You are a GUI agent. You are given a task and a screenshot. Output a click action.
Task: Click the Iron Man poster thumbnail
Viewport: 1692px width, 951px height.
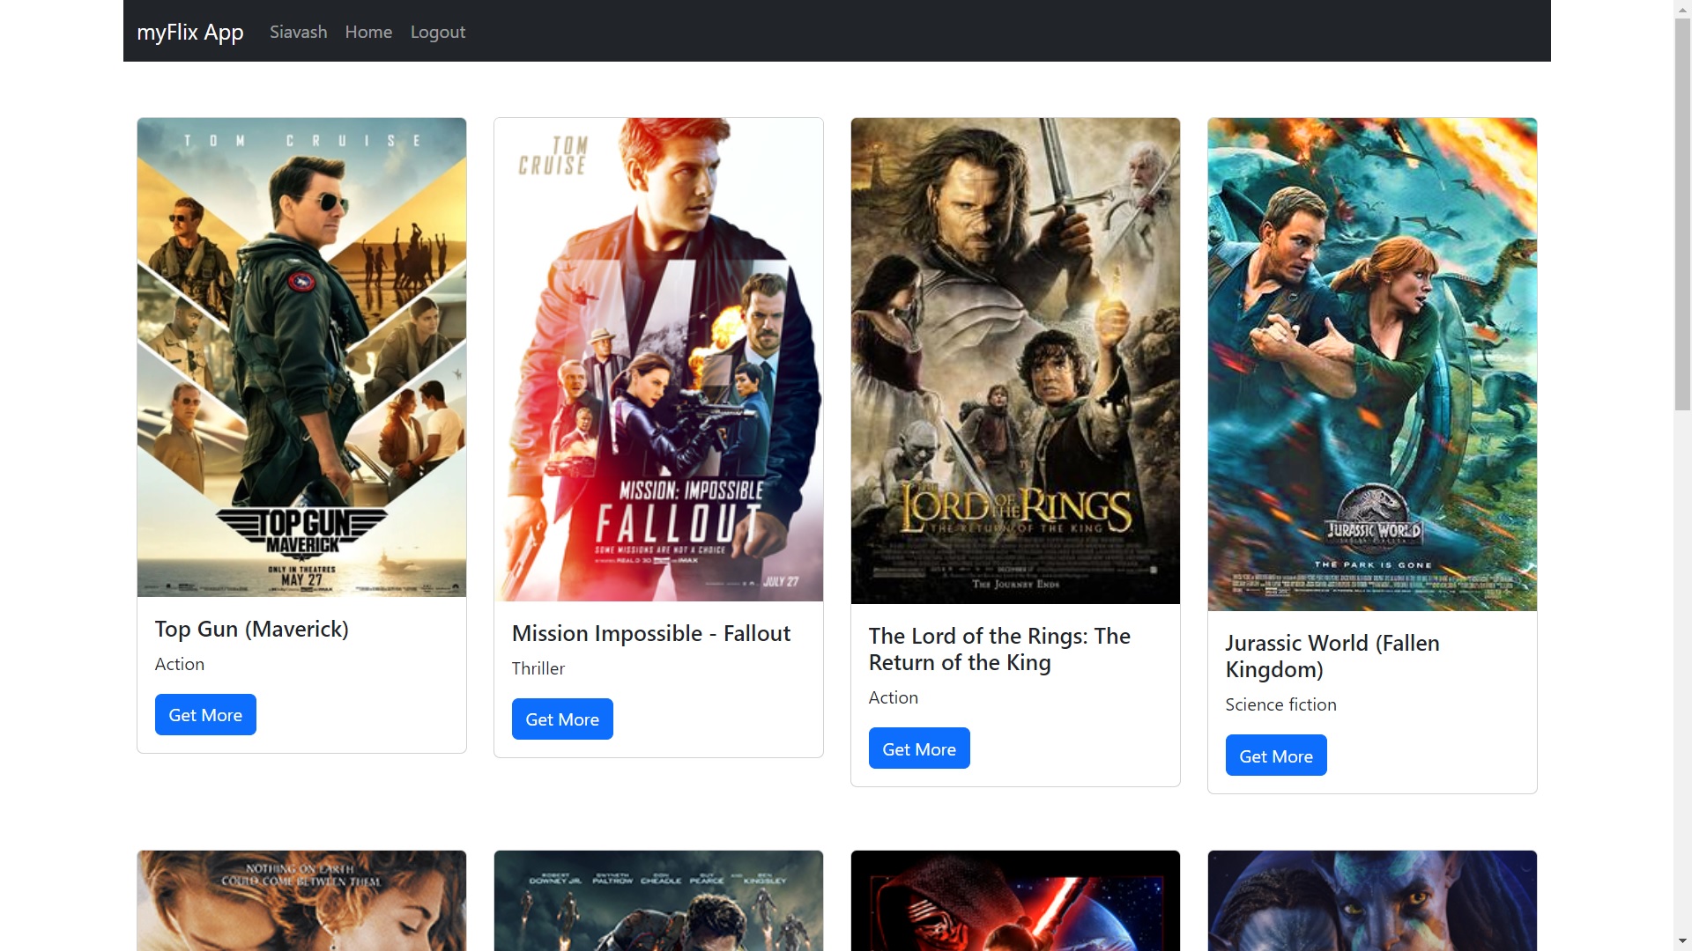click(658, 900)
